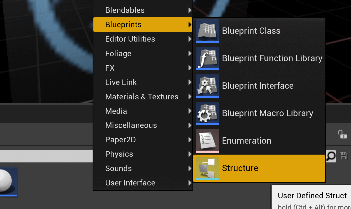Image resolution: width=351 pixels, height=209 pixels.
Task: Click the Structure asset icon
Action: (207, 168)
